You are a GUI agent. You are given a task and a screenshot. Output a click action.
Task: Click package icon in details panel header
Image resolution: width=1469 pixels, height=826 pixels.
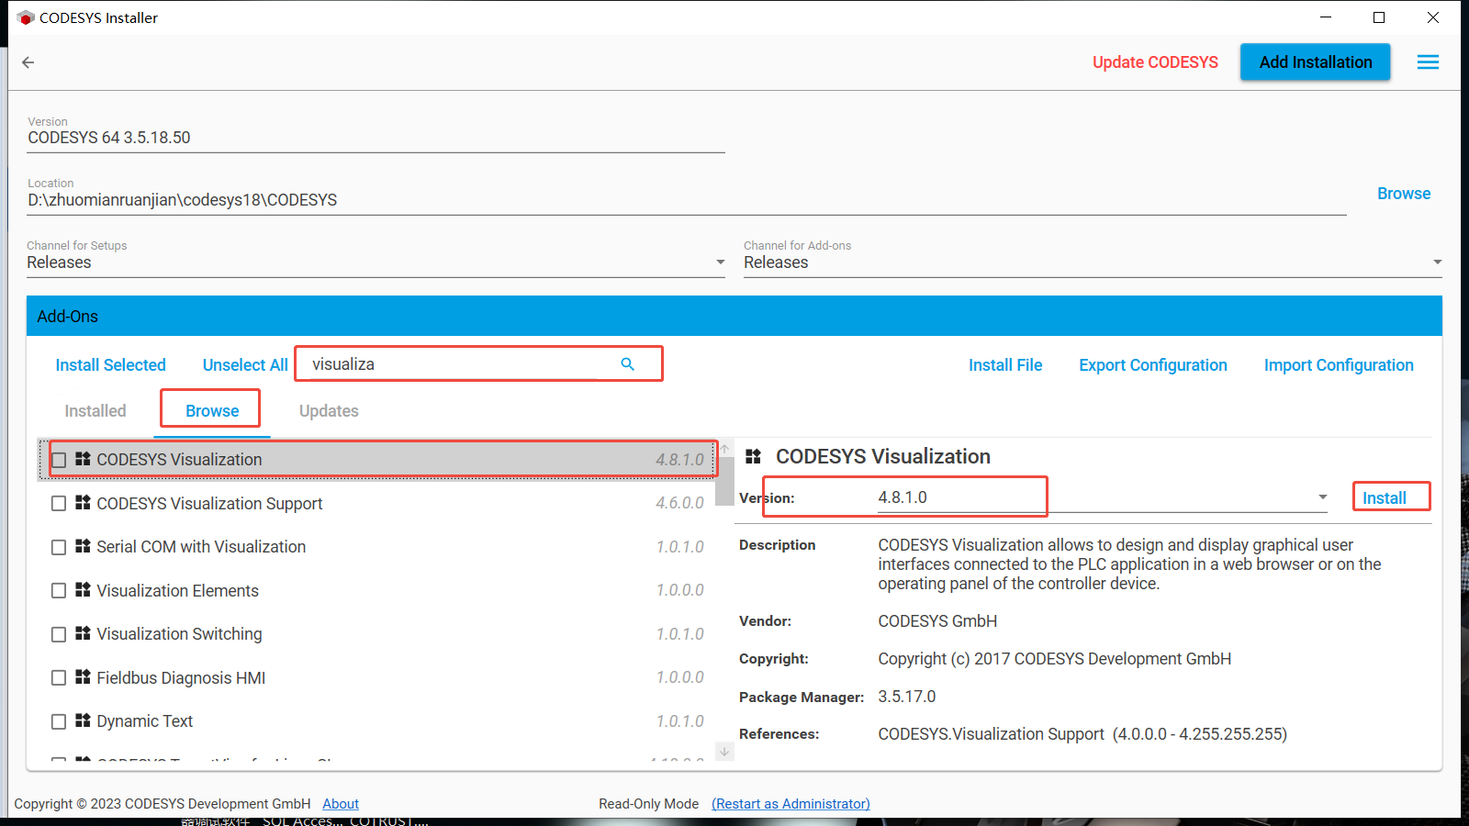point(754,456)
